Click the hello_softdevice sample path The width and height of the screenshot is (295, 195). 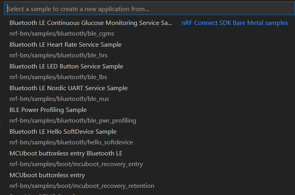pos(71,142)
